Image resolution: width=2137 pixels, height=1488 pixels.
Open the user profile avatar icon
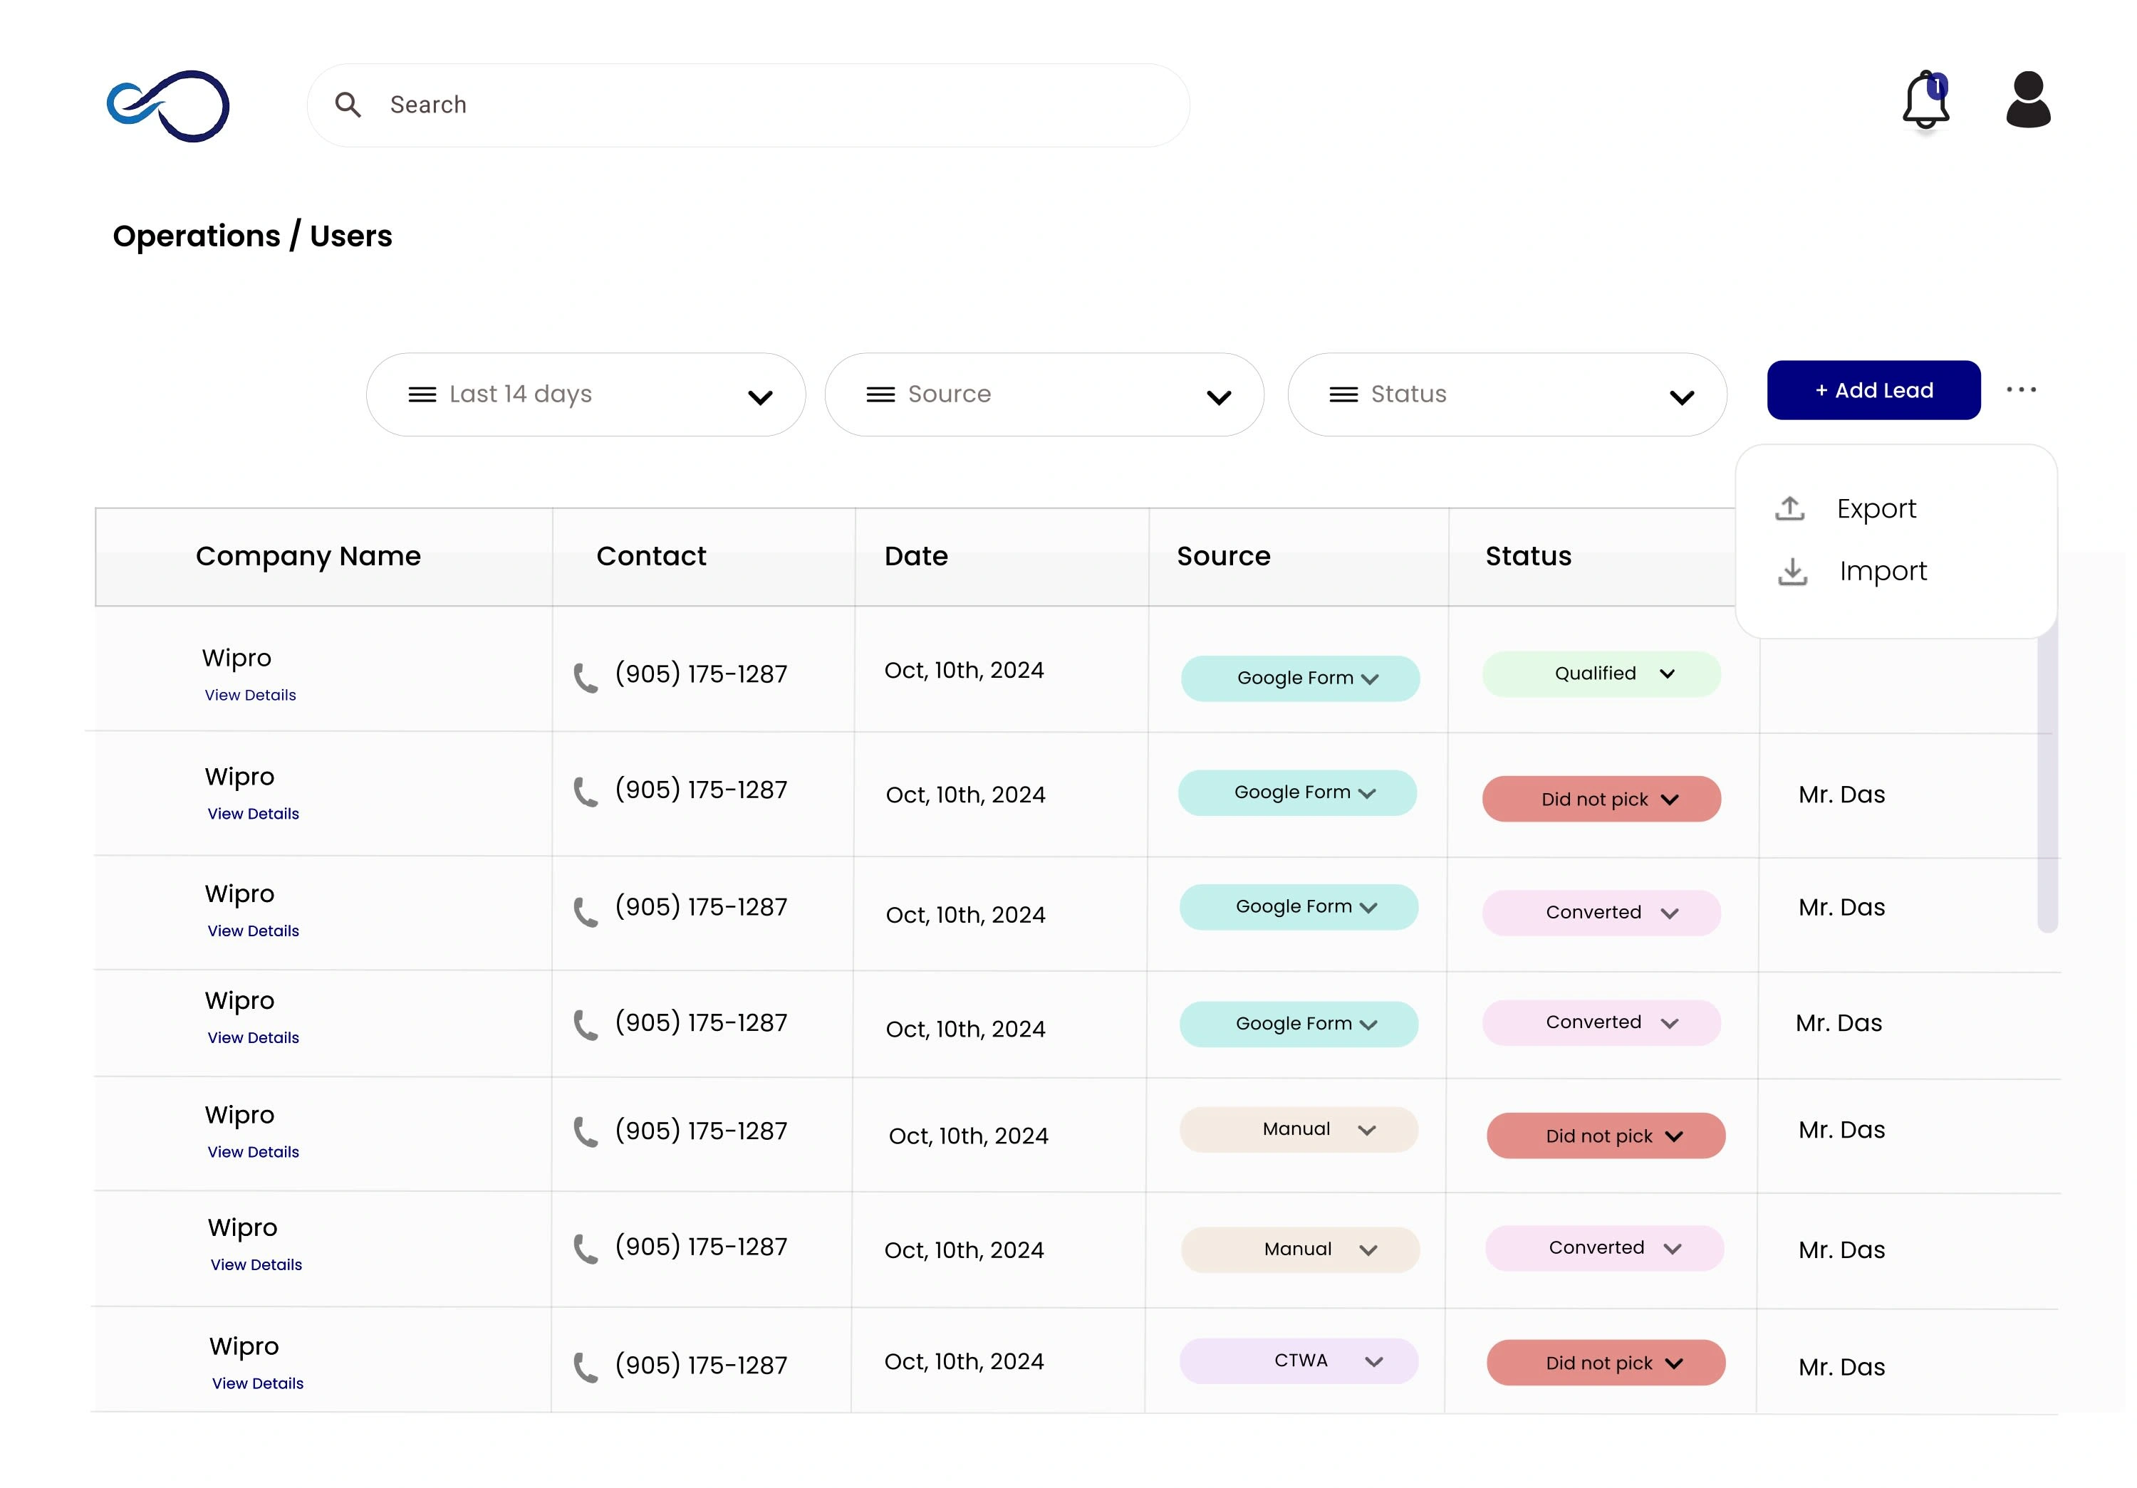(x=2027, y=100)
